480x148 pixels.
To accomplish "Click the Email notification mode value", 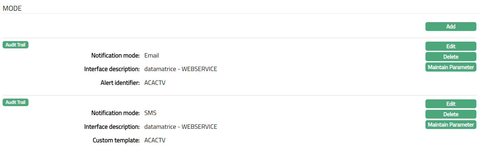I will pyautogui.click(x=151, y=55).
